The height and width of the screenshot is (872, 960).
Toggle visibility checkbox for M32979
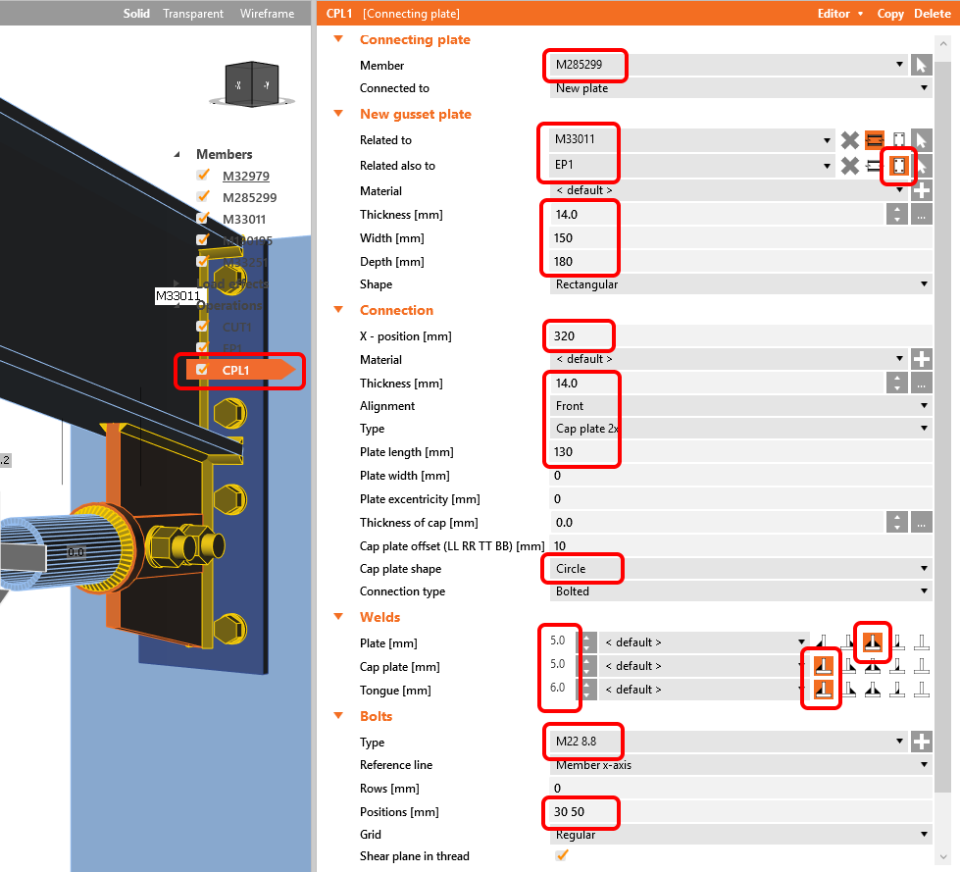pos(203,176)
